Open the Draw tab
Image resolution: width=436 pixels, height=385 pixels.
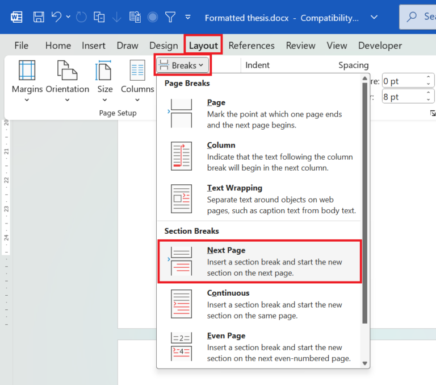127,45
